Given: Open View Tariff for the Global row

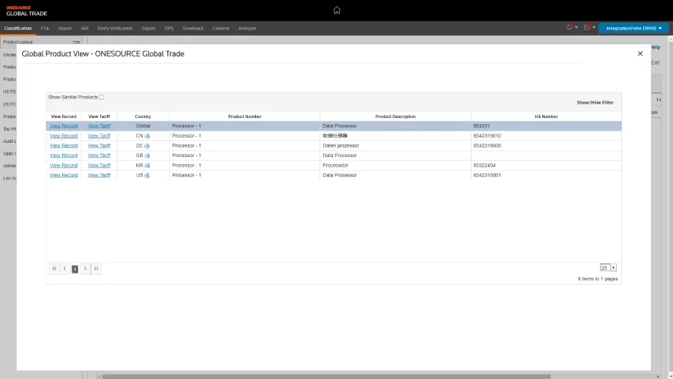Looking at the screenshot, I should [x=99, y=126].
